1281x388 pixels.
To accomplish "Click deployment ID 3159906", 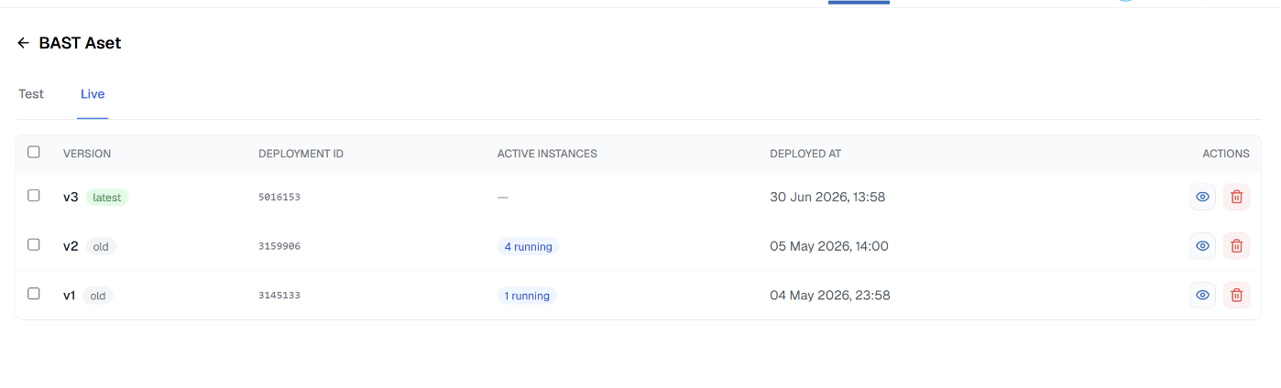I will (279, 246).
